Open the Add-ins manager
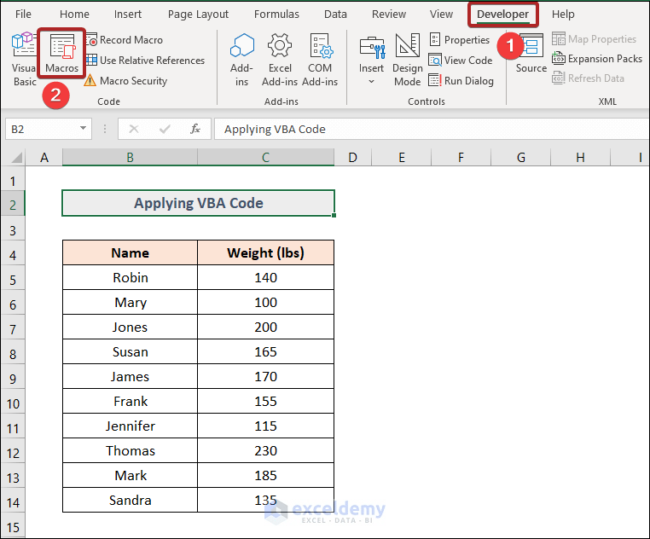The width and height of the screenshot is (650, 539). click(x=241, y=60)
